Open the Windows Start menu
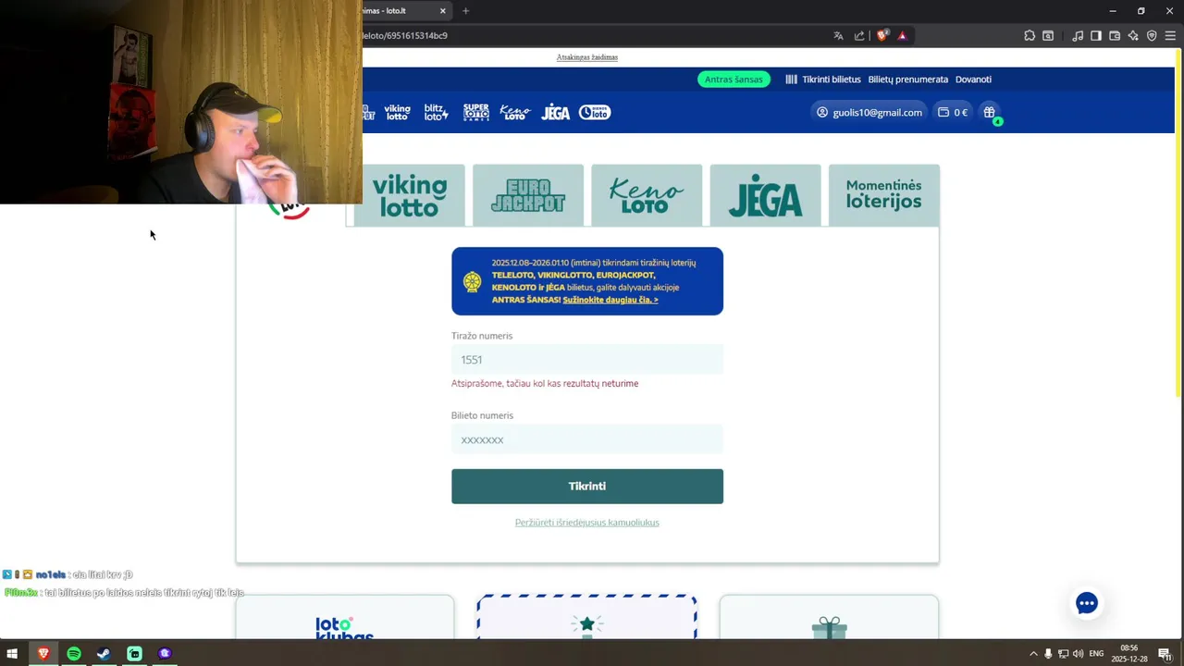The image size is (1184, 666). coord(12,654)
